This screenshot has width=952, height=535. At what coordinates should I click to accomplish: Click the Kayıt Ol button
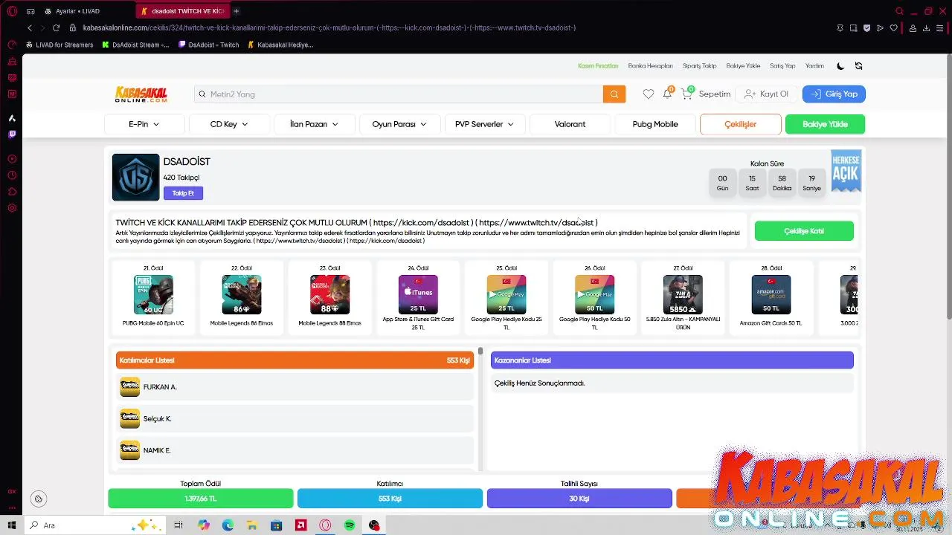click(766, 94)
